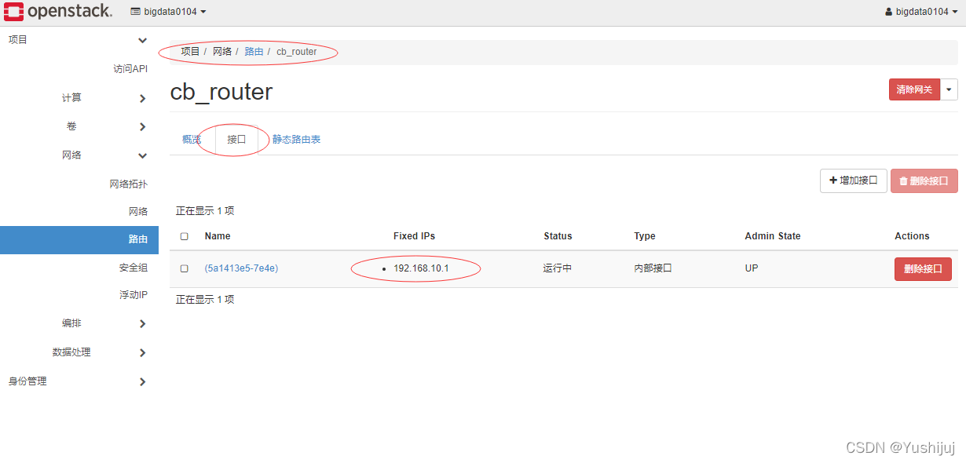Select the highlighted 路由 sidebar item
This screenshot has height=463, width=966.
[x=79, y=239]
